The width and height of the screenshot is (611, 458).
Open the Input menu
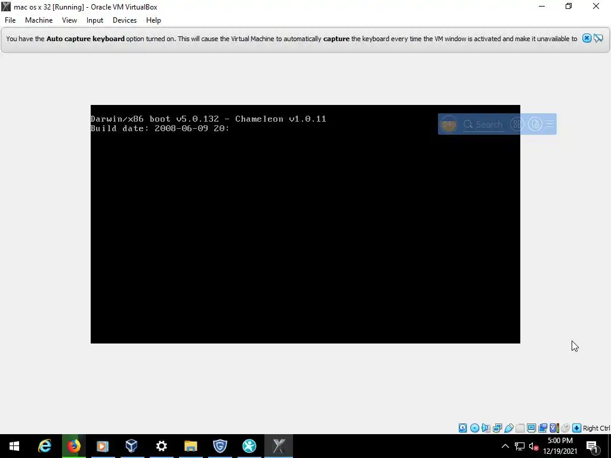[95, 20]
